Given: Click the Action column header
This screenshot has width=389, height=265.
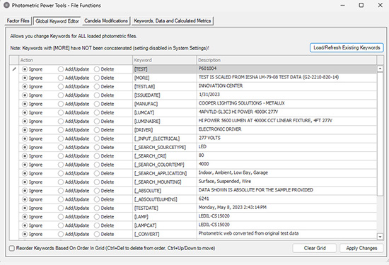Looking at the screenshot, I should point(76,60).
